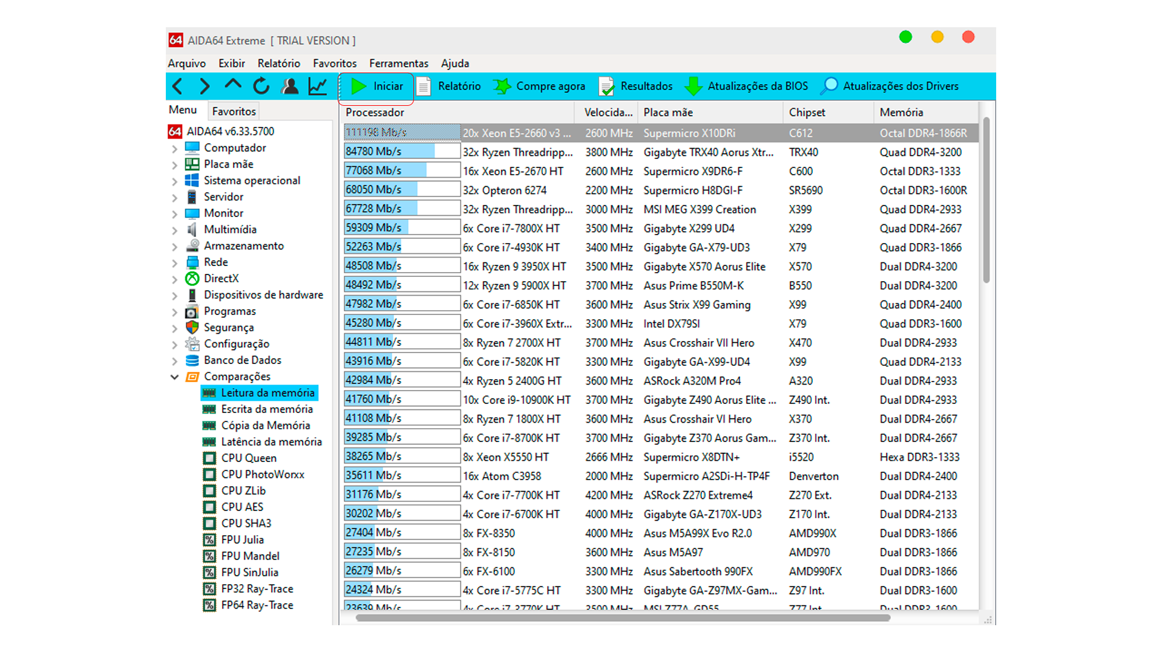
Task: Select the 84780 Mb/s result bar
Action: tap(402, 152)
